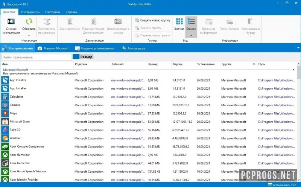Click the blue swatch beside Размер
Image resolution: width=301 pixels, height=187 pixels.
[x=76, y=57]
